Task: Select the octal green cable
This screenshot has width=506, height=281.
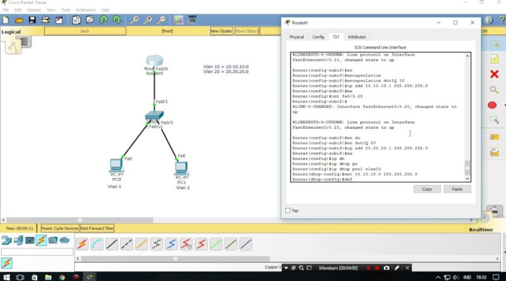Action: tap(216, 244)
